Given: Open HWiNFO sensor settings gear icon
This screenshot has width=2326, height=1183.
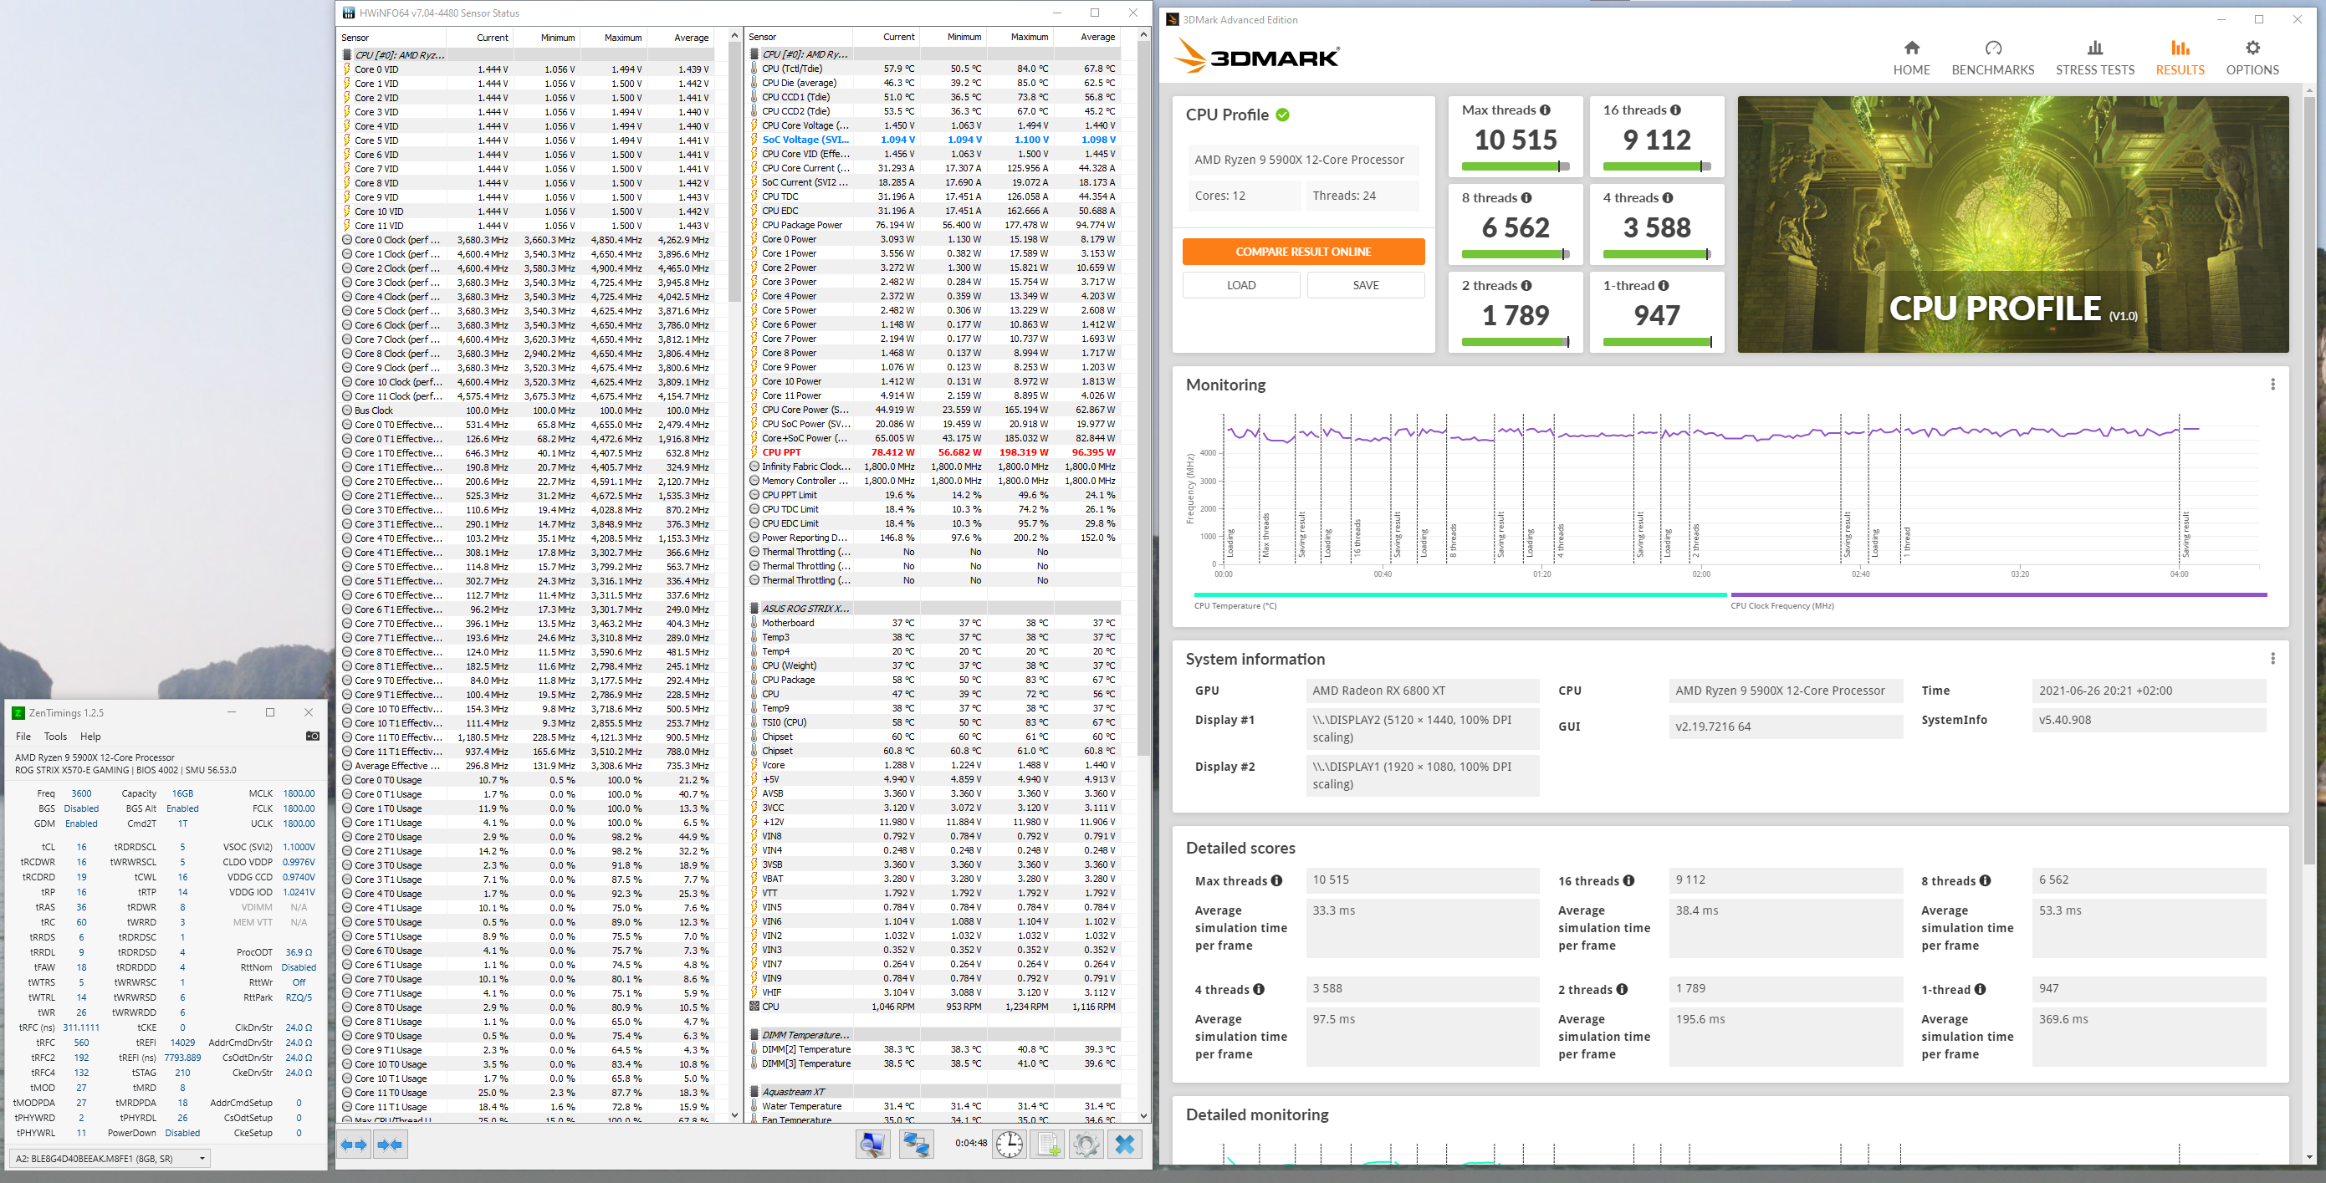Looking at the screenshot, I should coord(1086,1145).
